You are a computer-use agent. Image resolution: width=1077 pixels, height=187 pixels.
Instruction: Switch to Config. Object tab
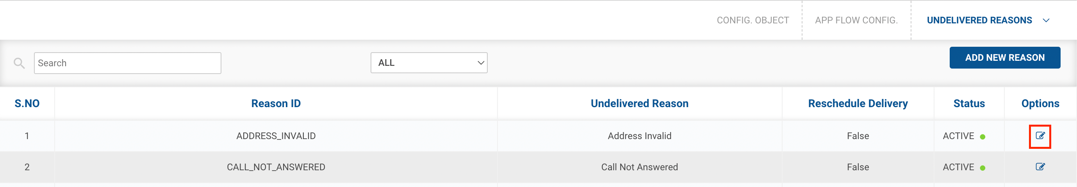(752, 20)
